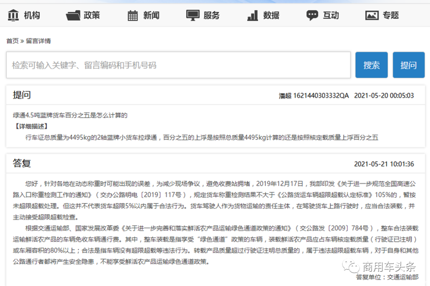This screenshot has width=430, height=286.
Task: Click the speech bubble icon beside 互动
Action: (x=312, y=16)
